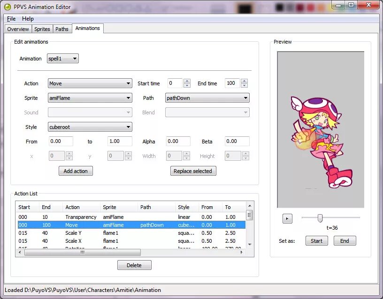Click the preview time slider handle
Image resolution: width=383 pixels, height=299 pixels.
point(320,218)
